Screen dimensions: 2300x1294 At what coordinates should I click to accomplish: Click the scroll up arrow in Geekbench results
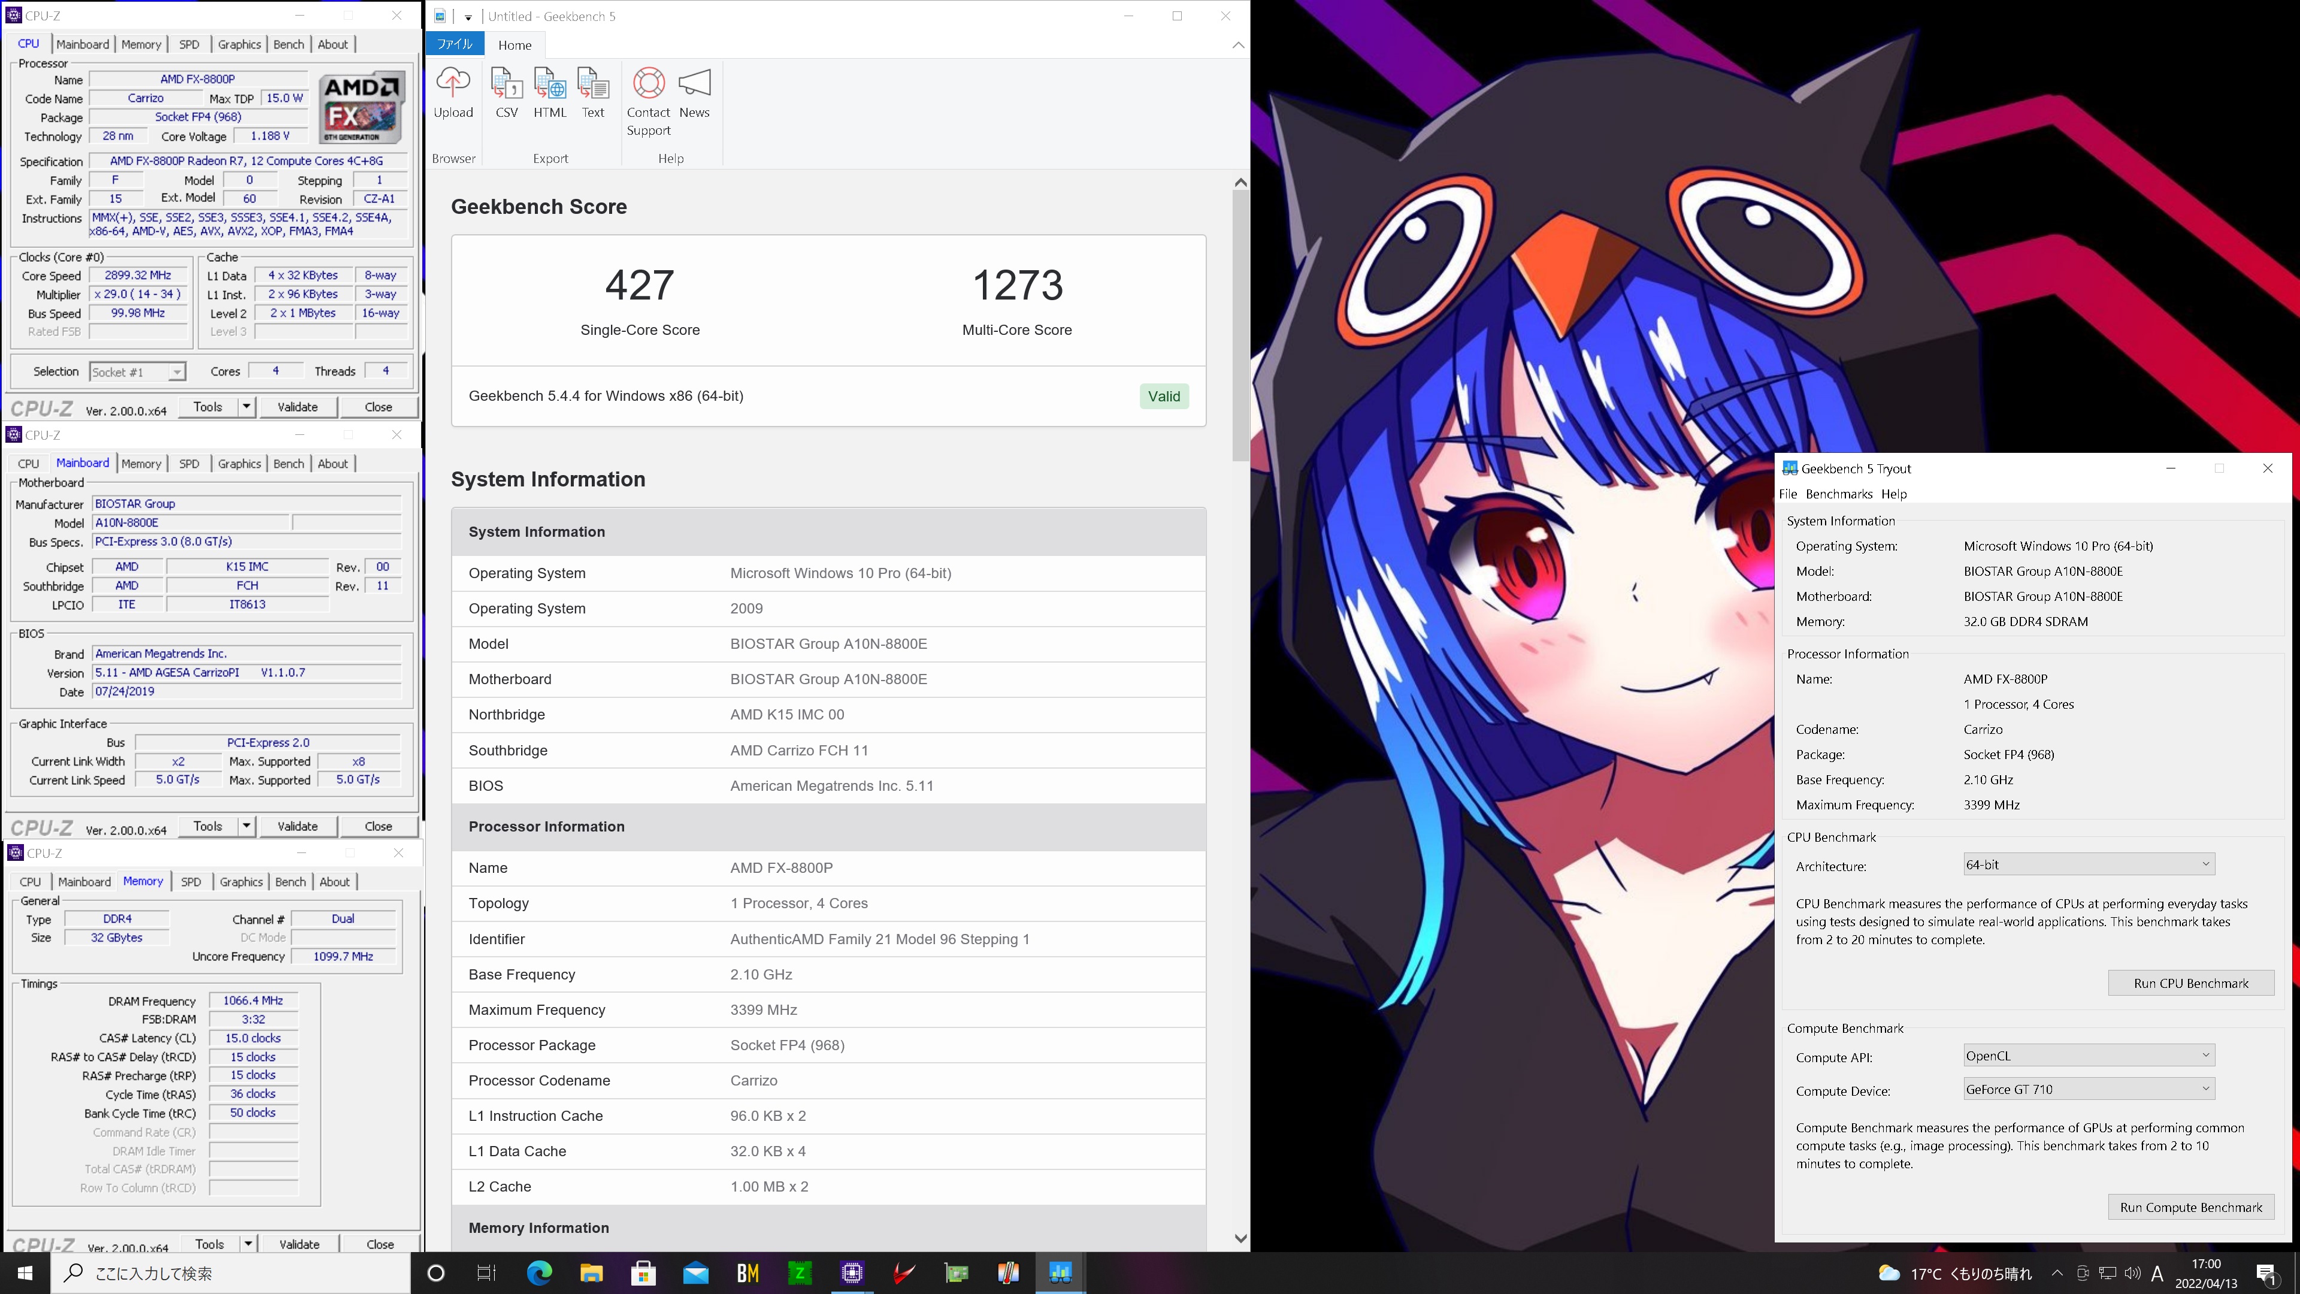tap(1240, 182)
